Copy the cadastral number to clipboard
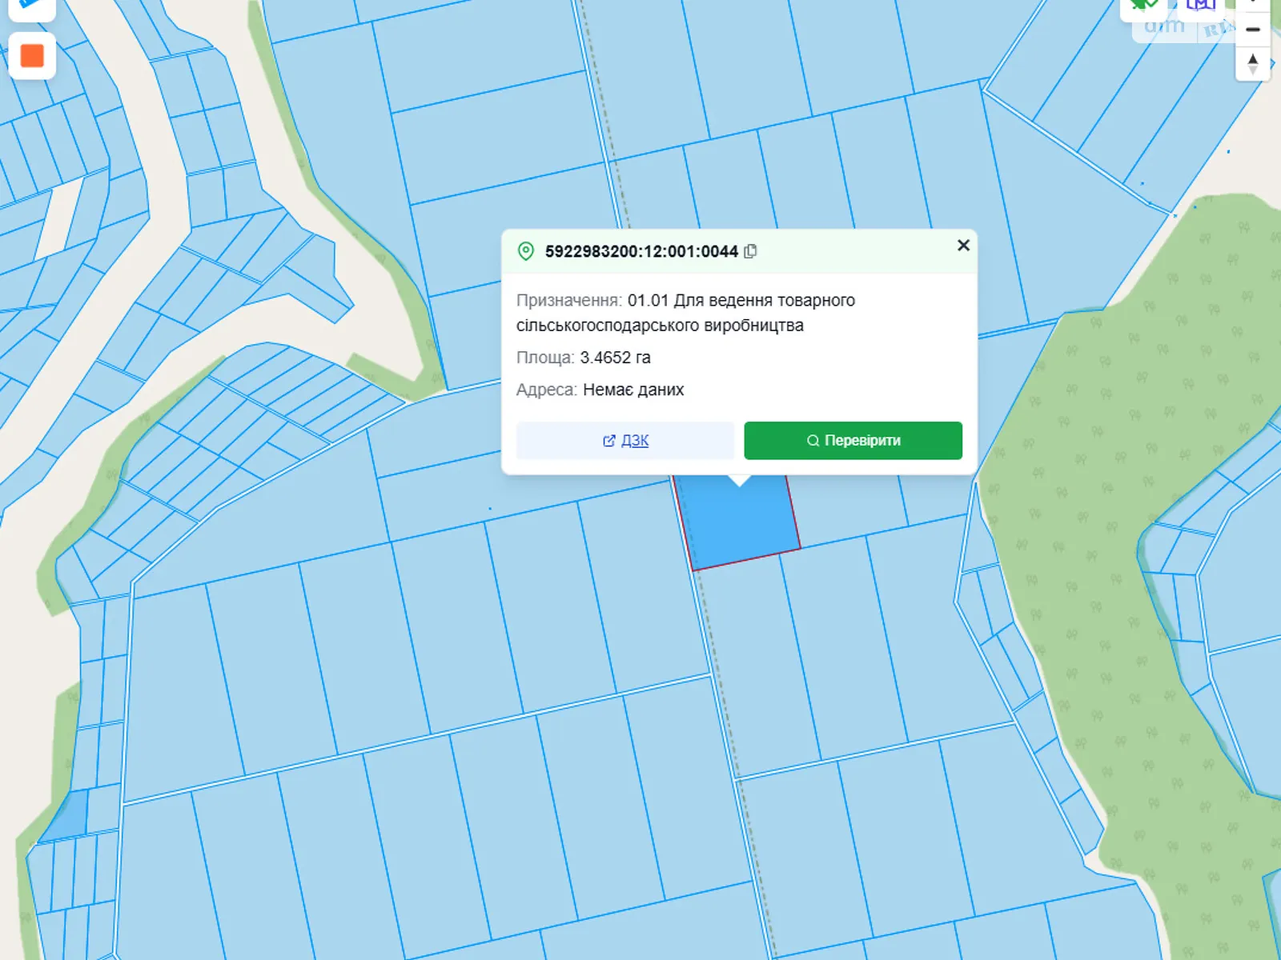Viewport: 1281px width, 960px height. pyautogui.click(x=750, y=251)
